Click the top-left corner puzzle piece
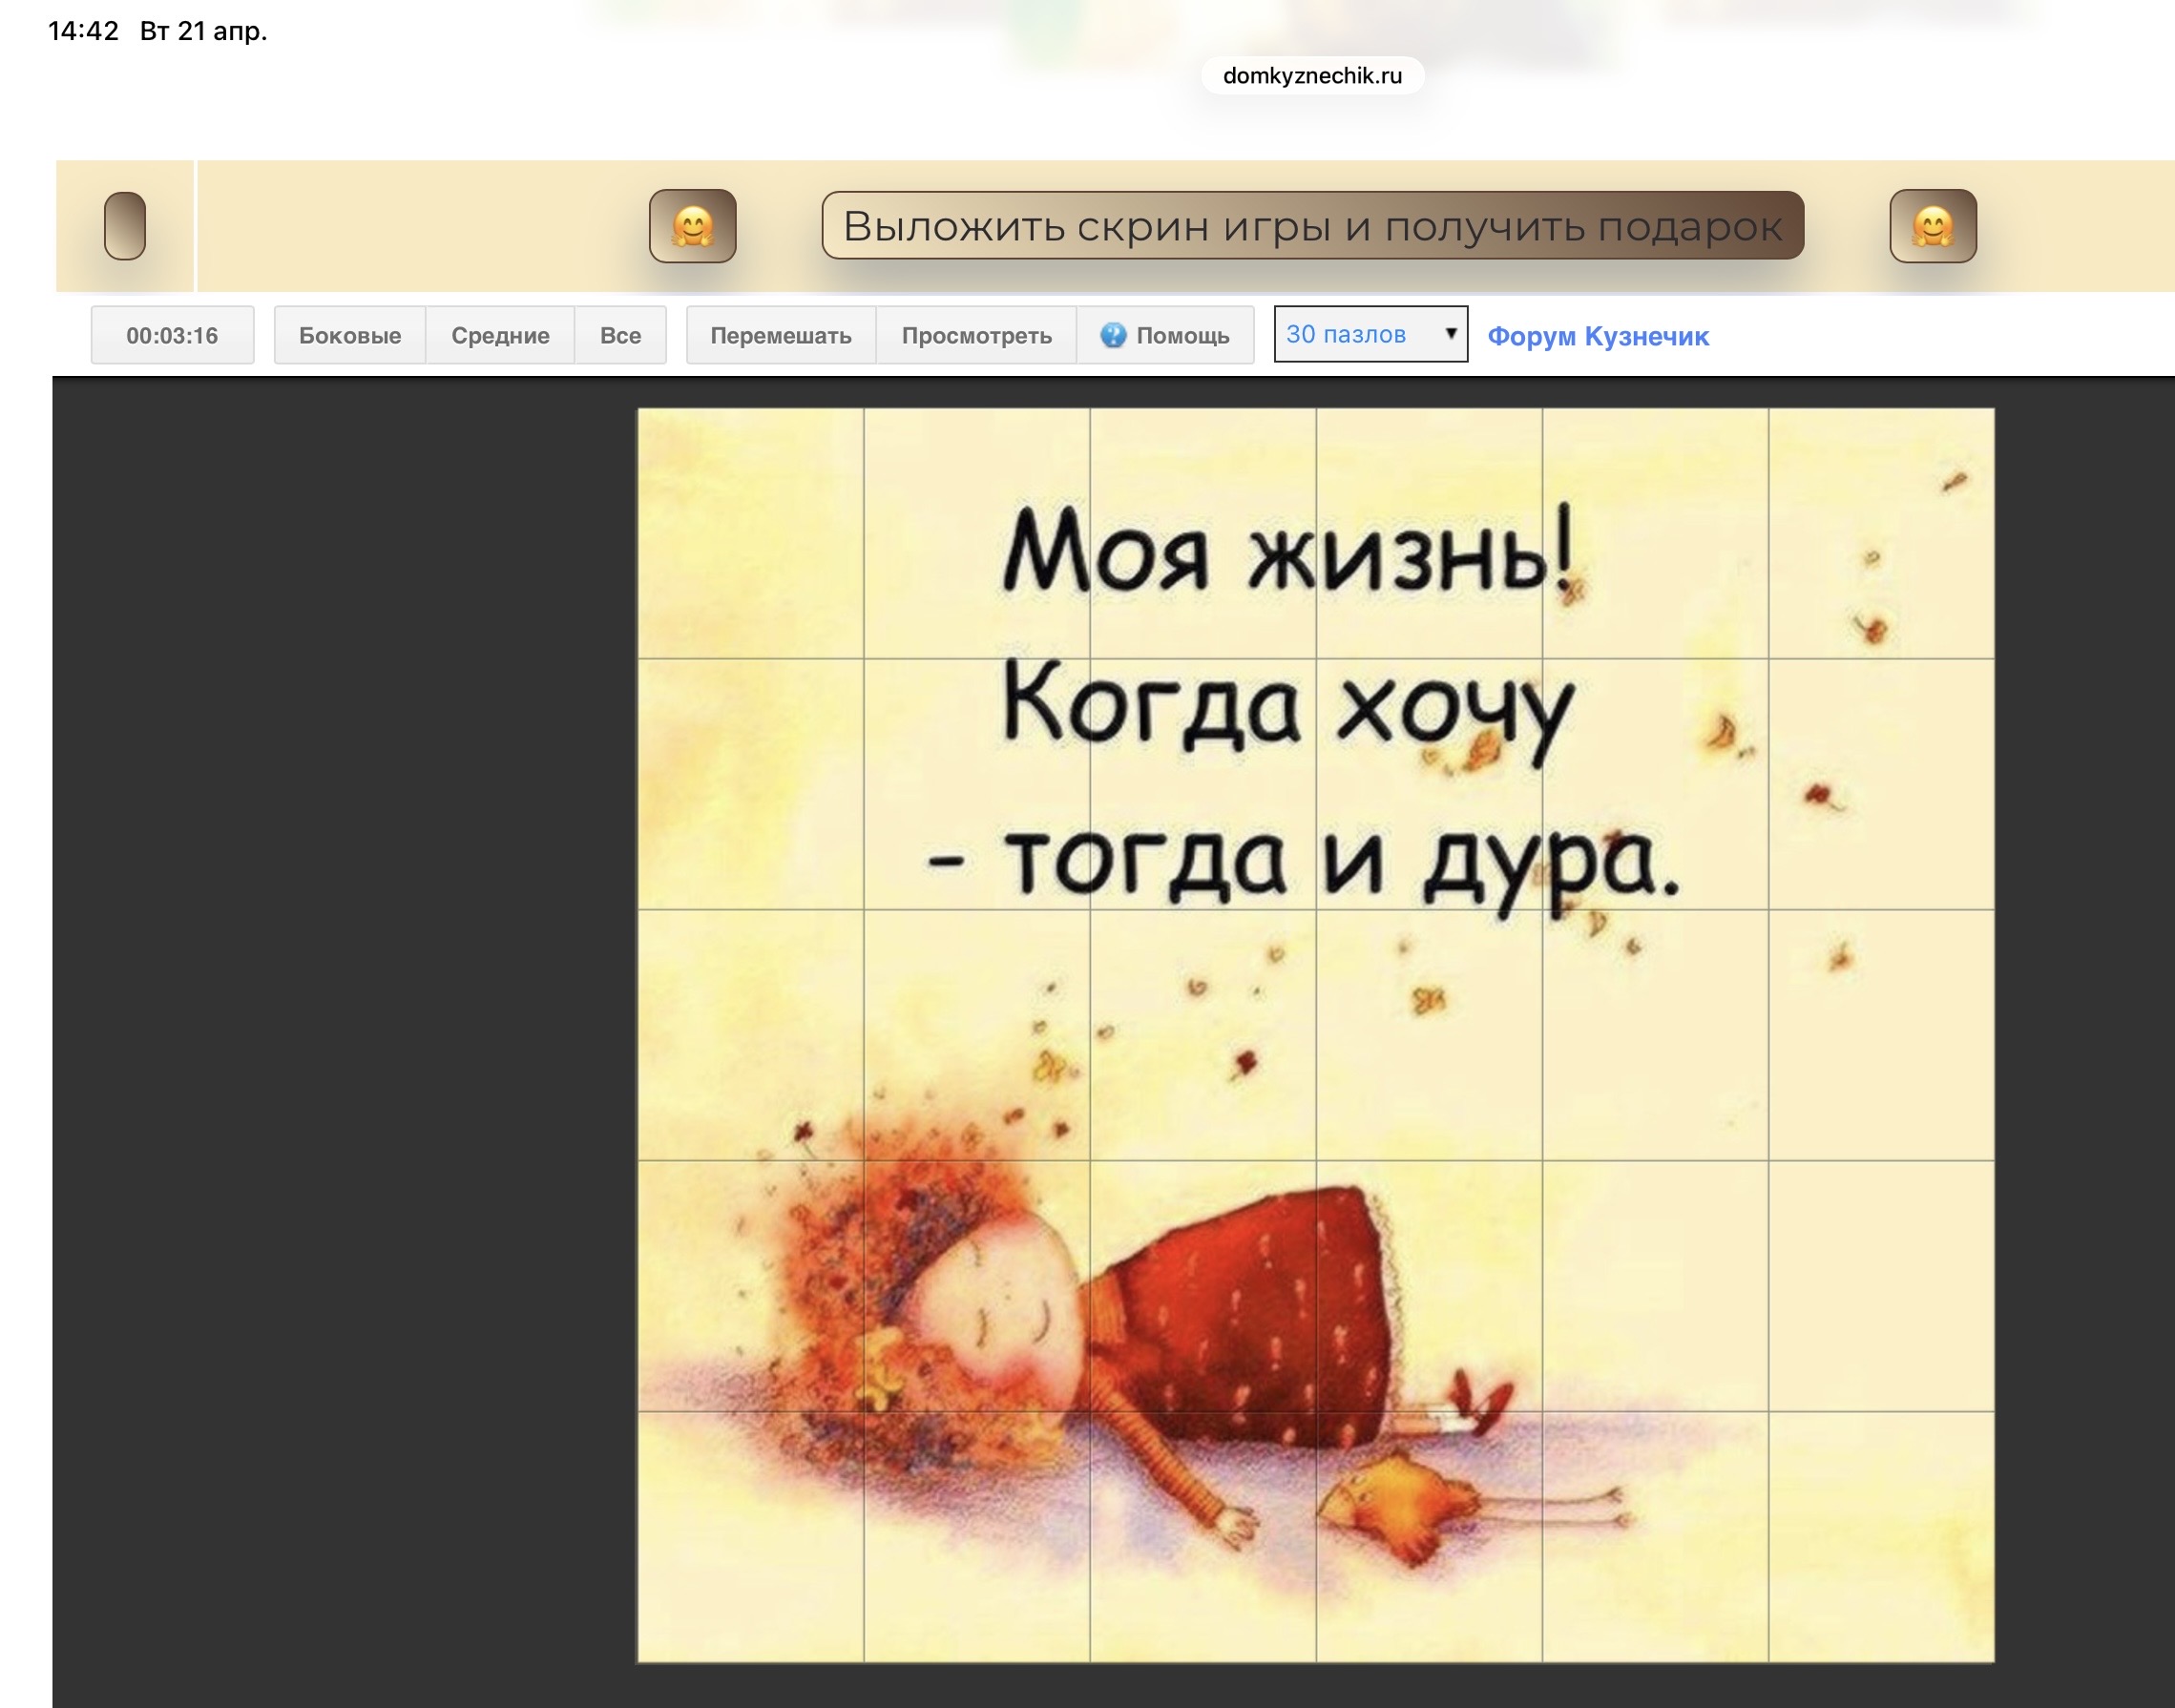The height and width of the screenshot is (1708, 2175). click(x=751, y=533)
